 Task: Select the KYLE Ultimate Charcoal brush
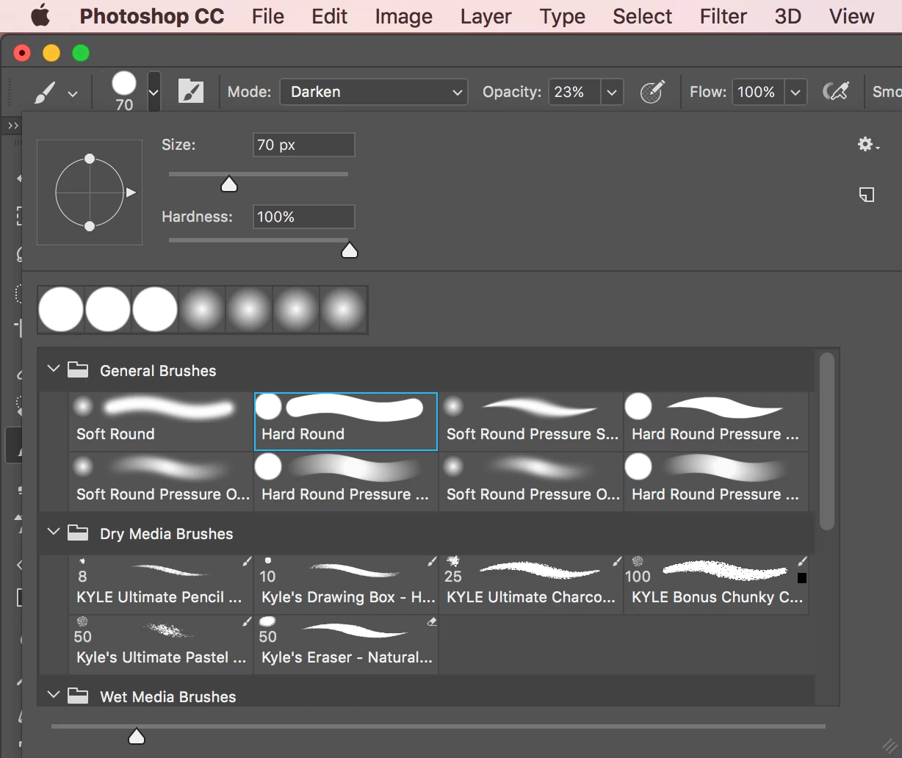[530, 584]
